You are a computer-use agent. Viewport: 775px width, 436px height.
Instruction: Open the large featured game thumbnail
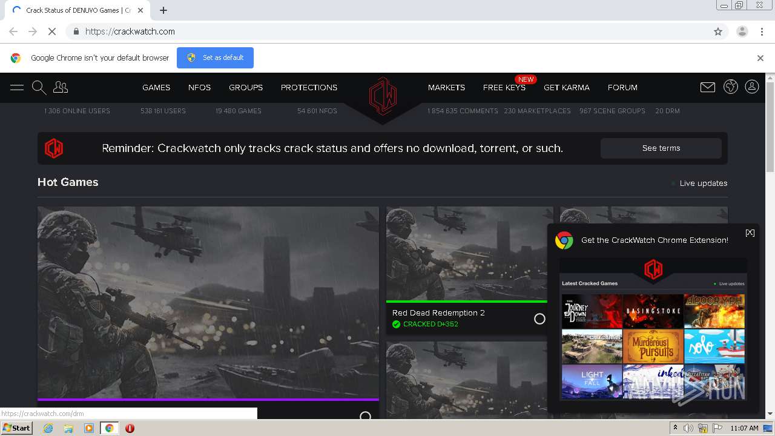pyautogui.click(x=208, y=303)
